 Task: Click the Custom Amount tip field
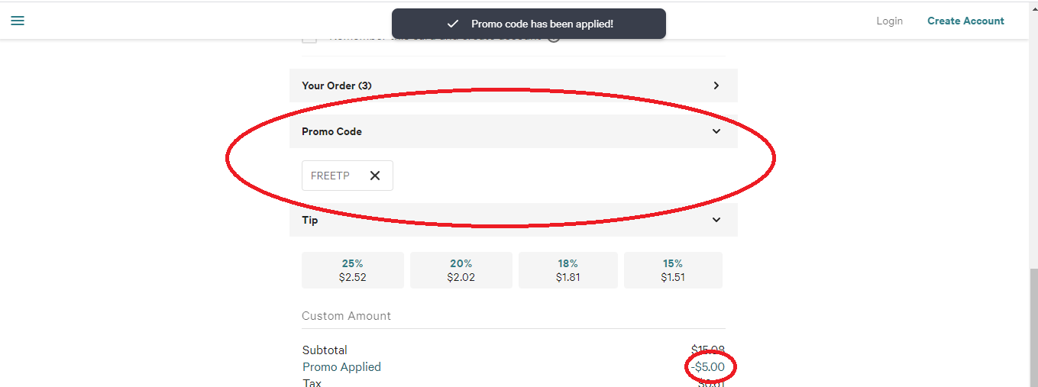tap(512, 316)
